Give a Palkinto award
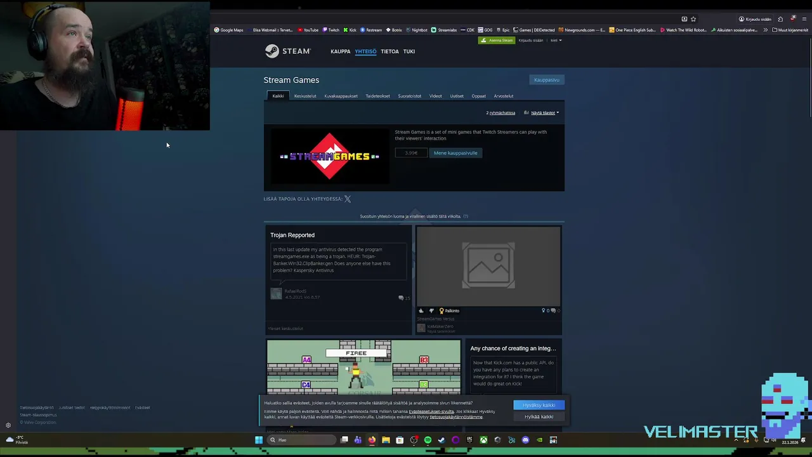812x457 pixels. click(449, 311)
